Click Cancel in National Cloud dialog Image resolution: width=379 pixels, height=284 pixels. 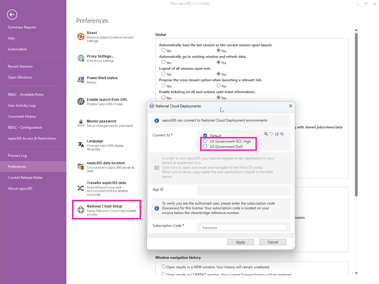click(273, 242)
